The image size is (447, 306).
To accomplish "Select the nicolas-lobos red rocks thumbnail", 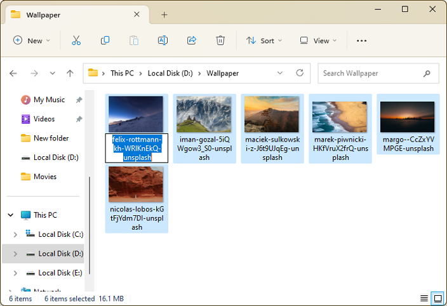I will point(136,184).
